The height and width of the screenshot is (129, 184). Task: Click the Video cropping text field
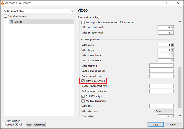pyautogui.click(x=161, y=66)
